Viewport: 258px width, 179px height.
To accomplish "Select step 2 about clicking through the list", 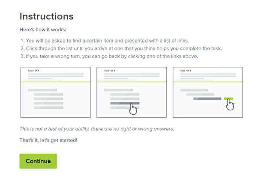I will pos(121,49).
